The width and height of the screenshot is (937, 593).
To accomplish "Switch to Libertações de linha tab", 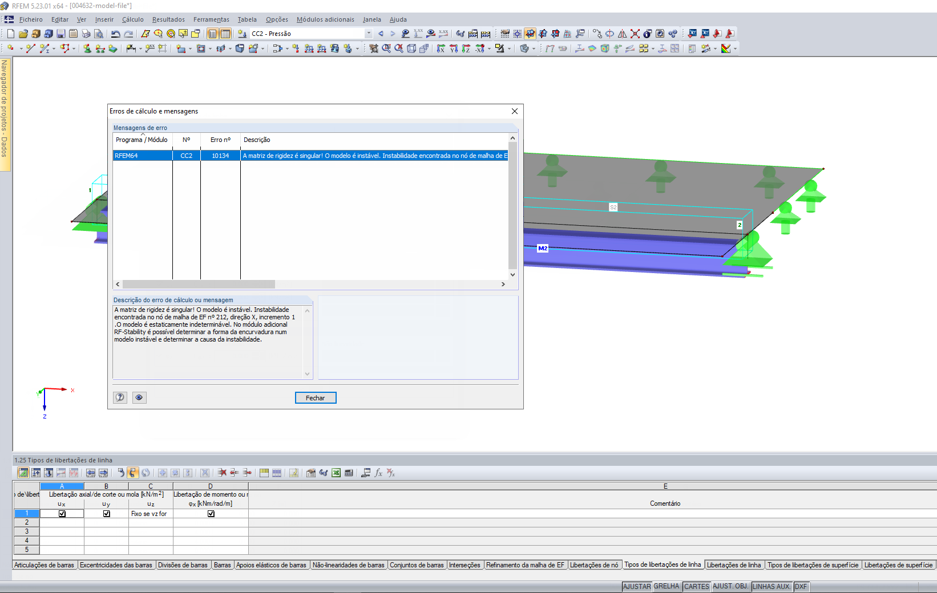I will 734,565.
